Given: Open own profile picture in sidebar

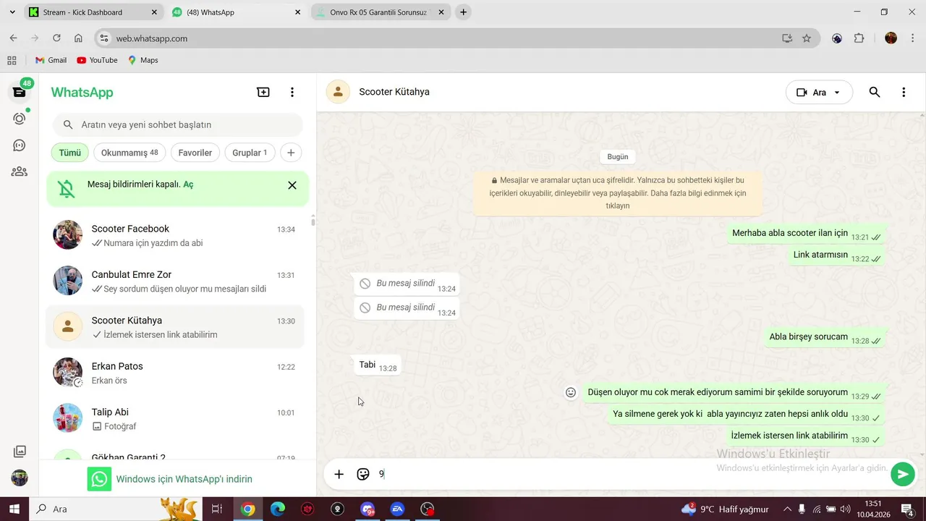Looking at the screenshot, I should (20, 478).
